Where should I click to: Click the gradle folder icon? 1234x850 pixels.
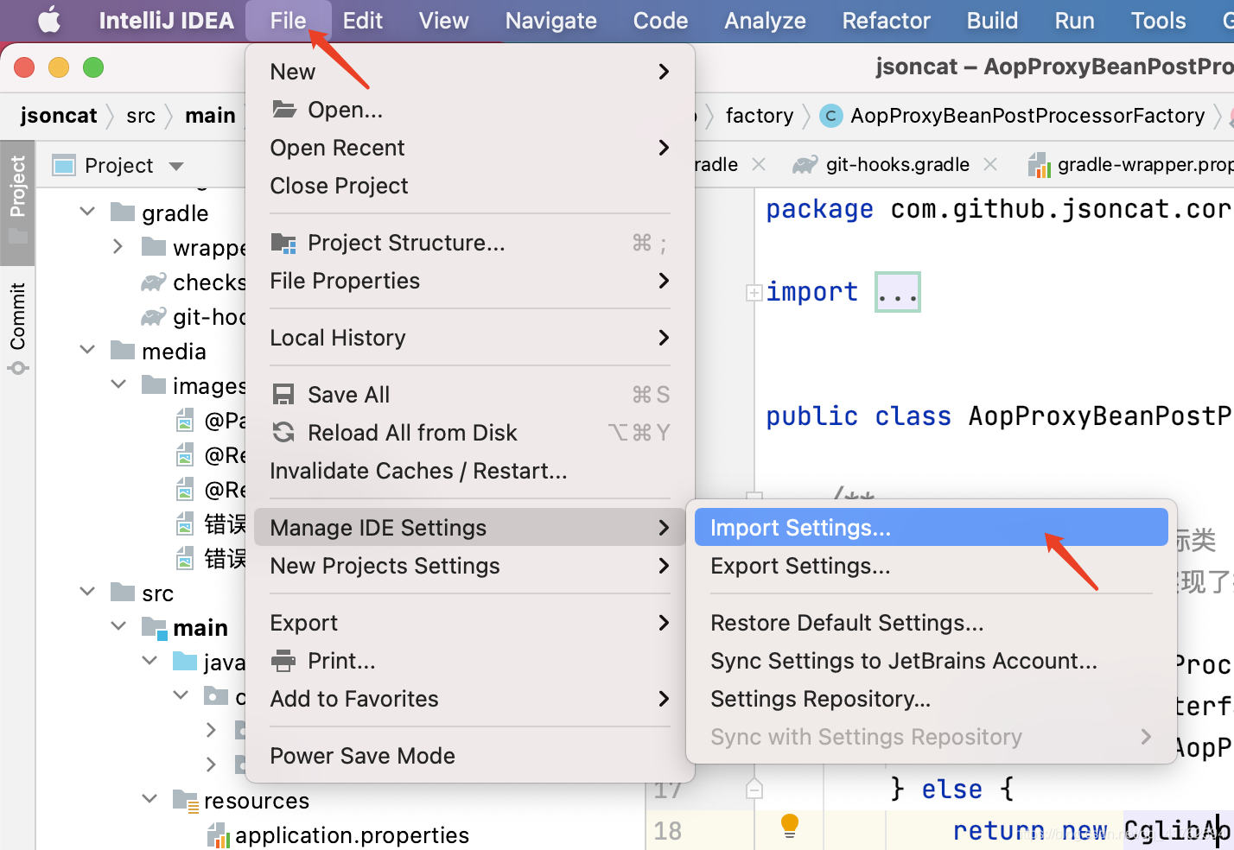coord(123,212)
